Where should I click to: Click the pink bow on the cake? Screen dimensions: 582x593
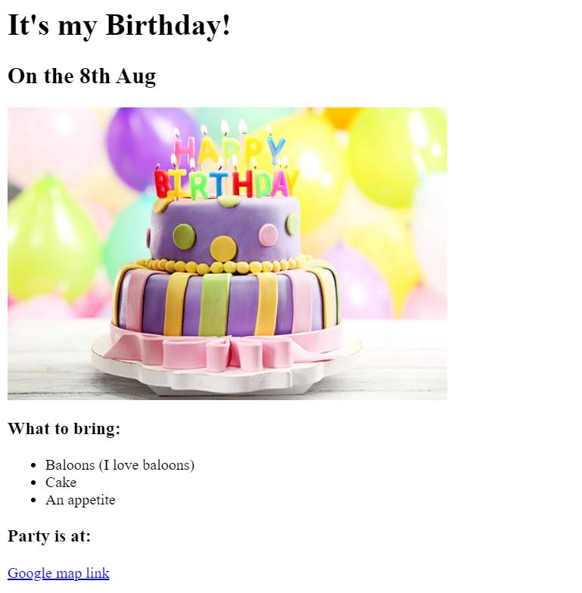229,352
